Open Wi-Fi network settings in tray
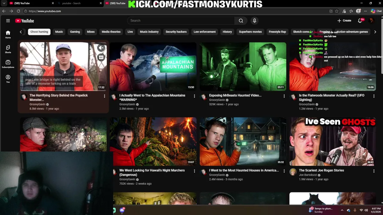 click(361, 210)
